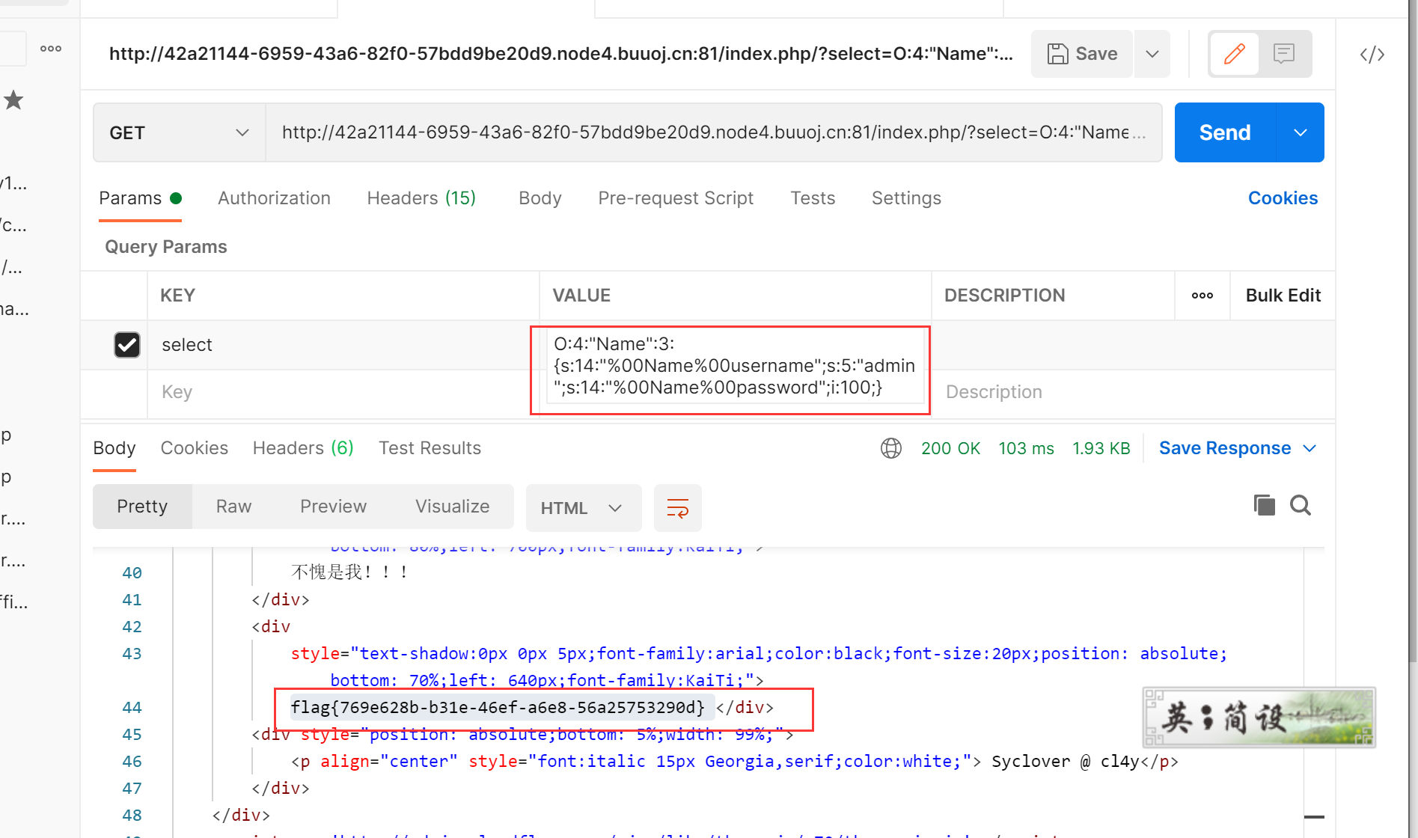The height and width of the screenshot is (838, 1418).
Task: Open the Cookies link
Action: click(x=1283, y=198)
